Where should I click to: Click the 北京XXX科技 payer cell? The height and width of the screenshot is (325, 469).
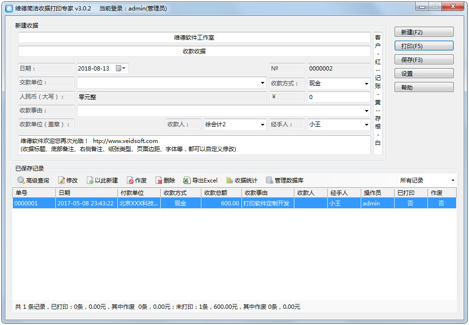coord(139,203)
